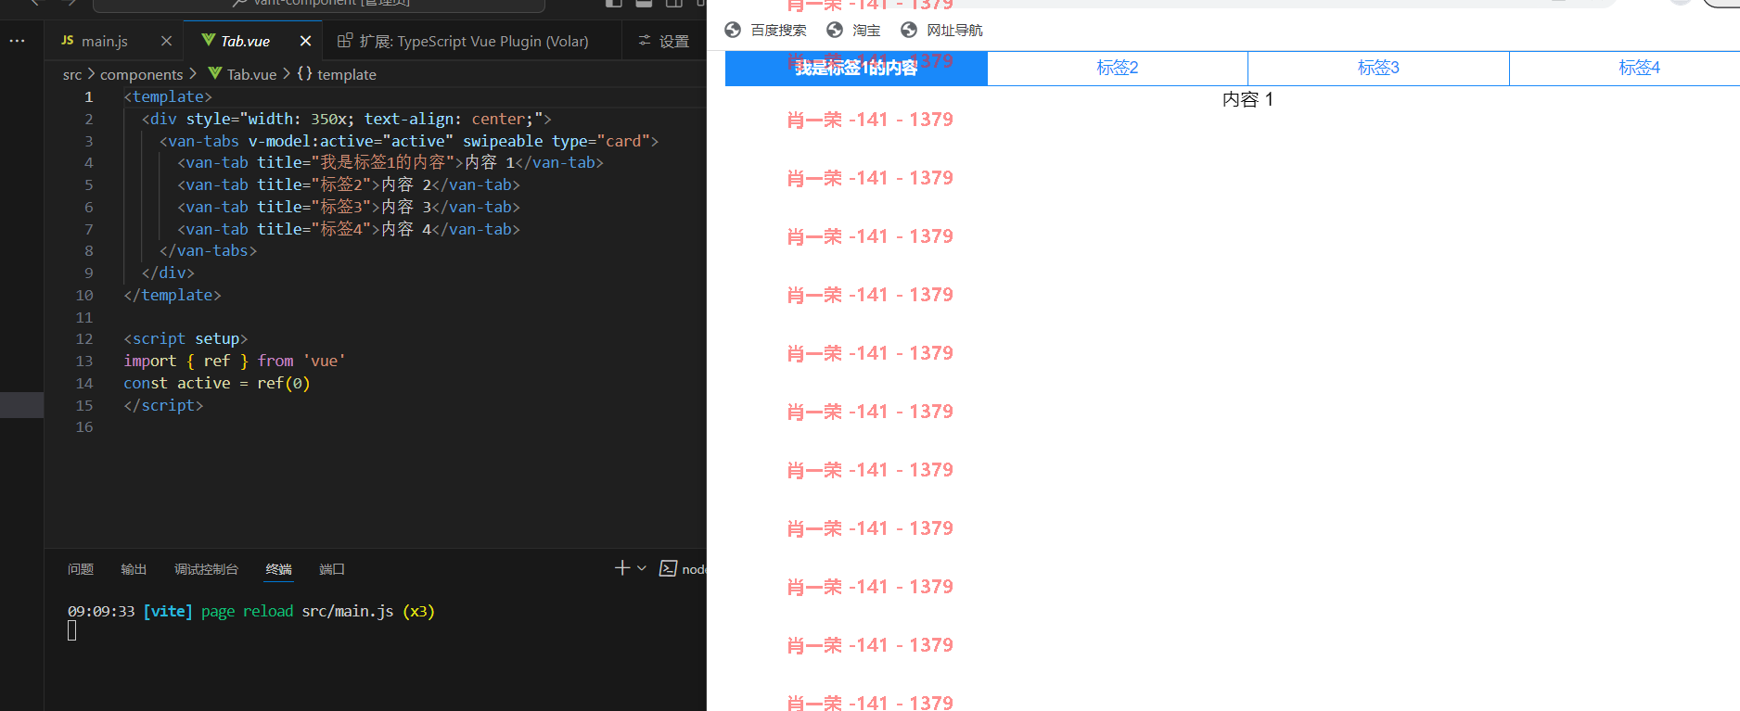Open the 淘宝 bookmark in browser
Viewport: 1740px width, 711px height.
(x=853, y=30)
